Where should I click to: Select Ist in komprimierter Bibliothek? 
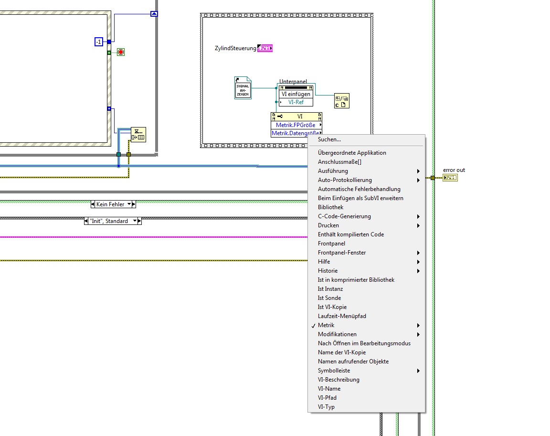click(366, 280)
